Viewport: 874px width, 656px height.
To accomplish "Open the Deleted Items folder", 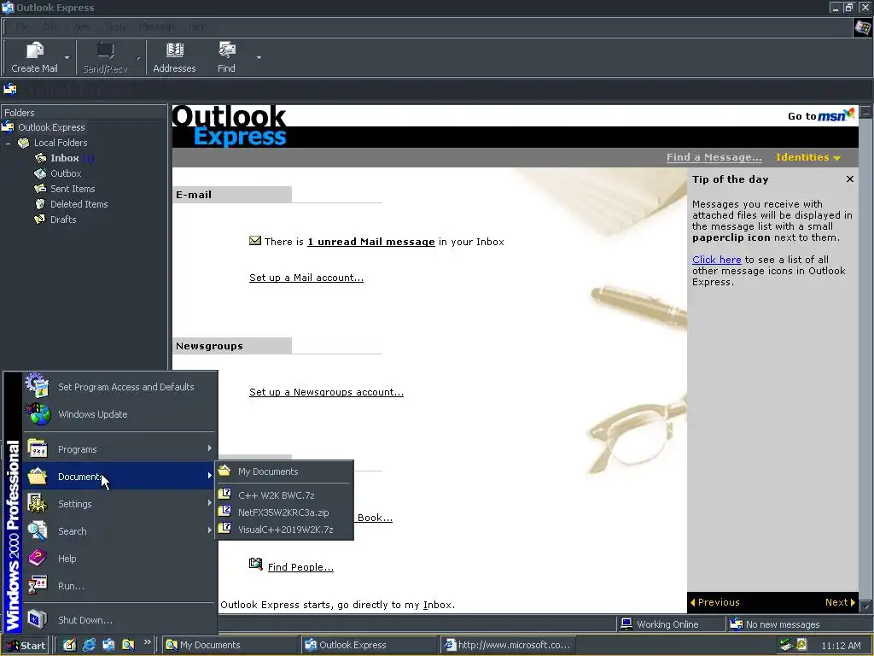I will [x=79, y=204].
